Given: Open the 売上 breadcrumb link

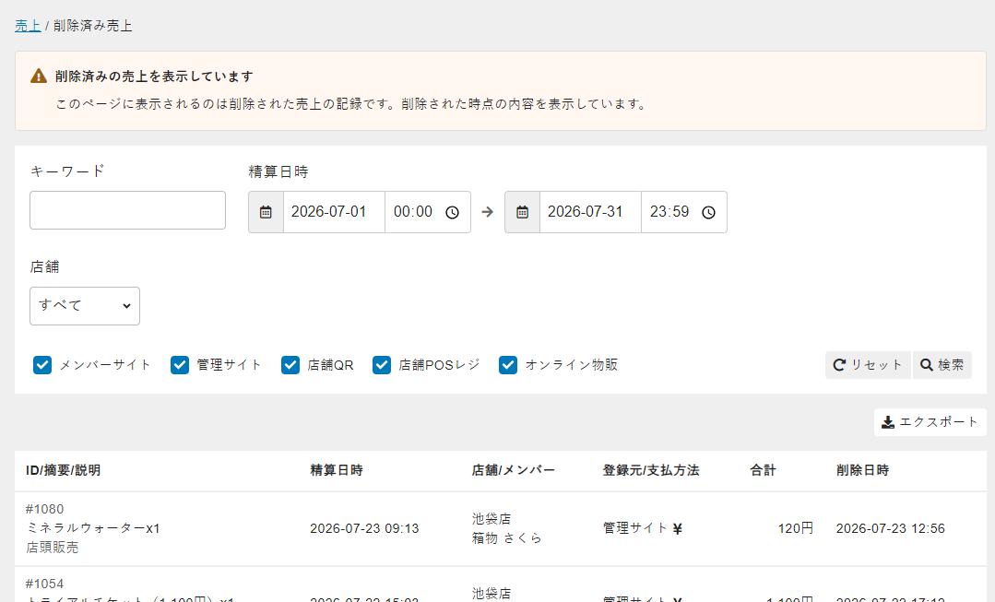Looking at the screenshot, I should (x=28, y=26).
